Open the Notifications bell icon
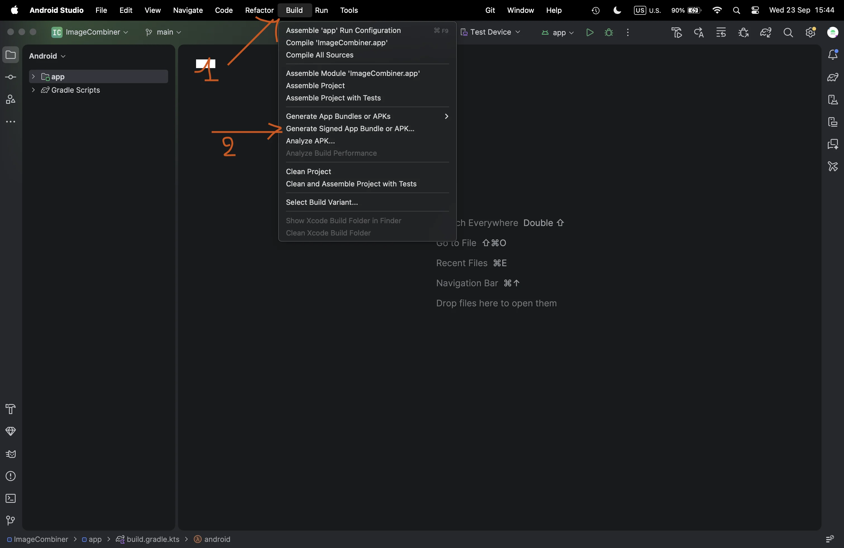Viewport: 844px width, 548px height. coord(833,55)
